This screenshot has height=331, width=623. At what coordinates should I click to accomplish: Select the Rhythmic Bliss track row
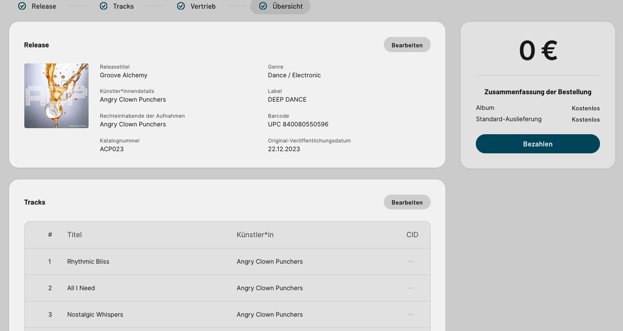tap(88, 261)
